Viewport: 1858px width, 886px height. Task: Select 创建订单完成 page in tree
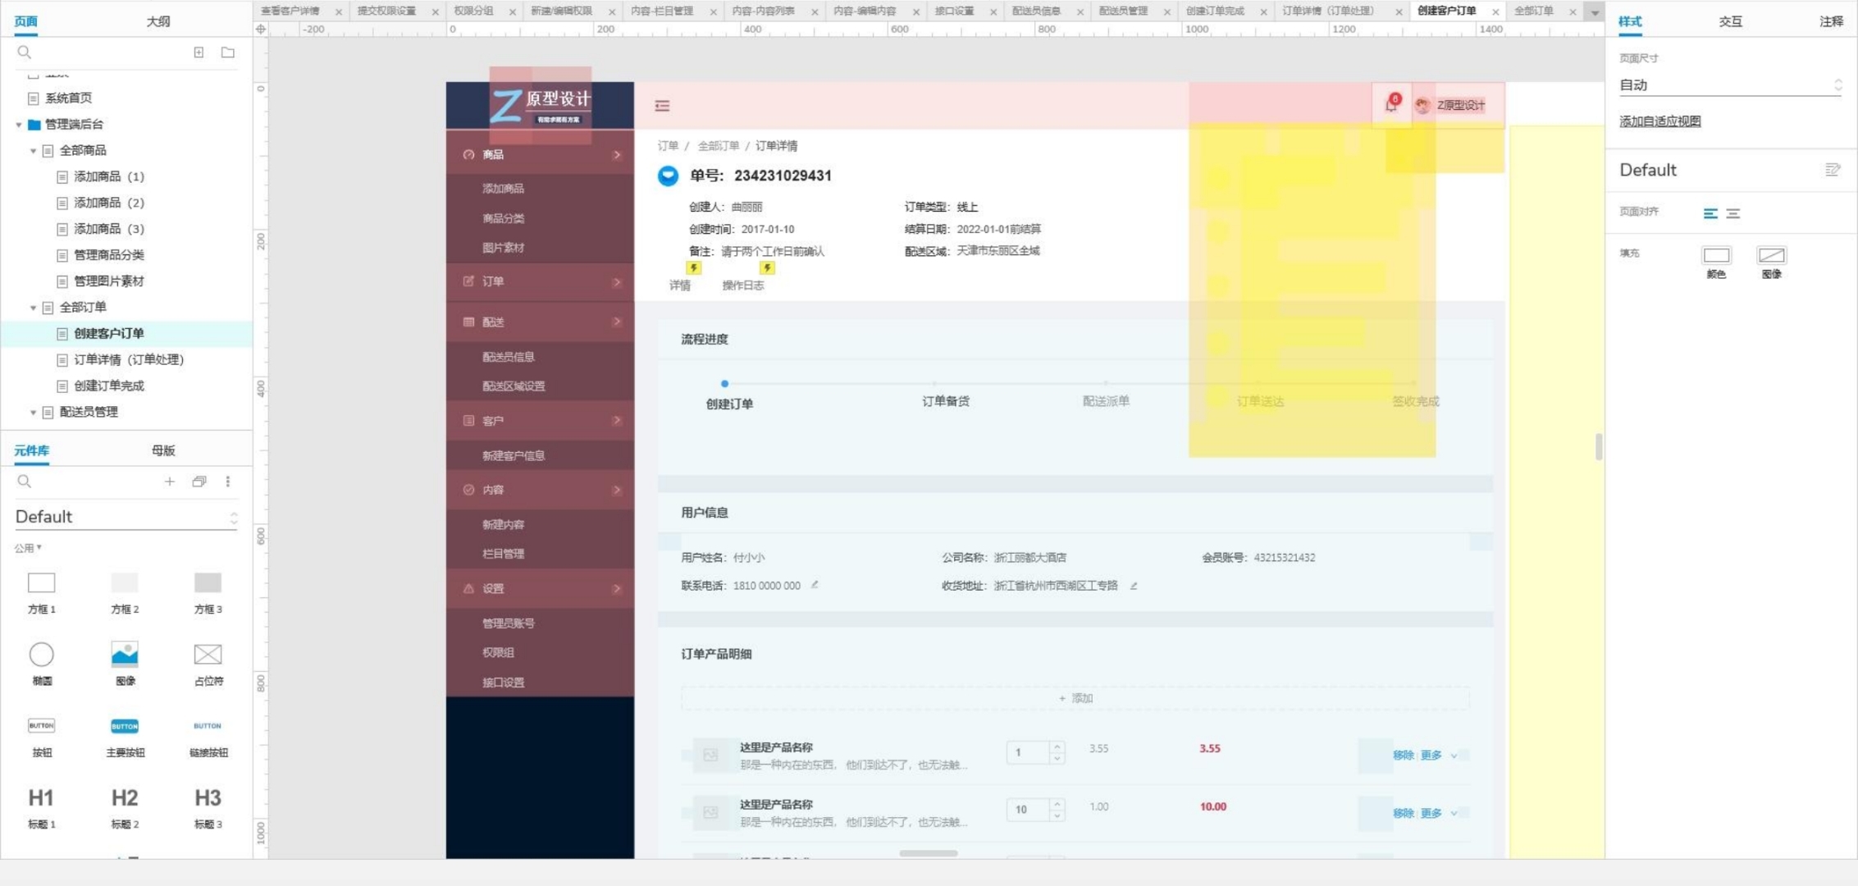pyautogui.click(x=109, y=386)
